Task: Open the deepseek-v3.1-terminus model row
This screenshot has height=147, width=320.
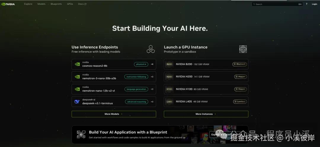Action: (114, 102)
